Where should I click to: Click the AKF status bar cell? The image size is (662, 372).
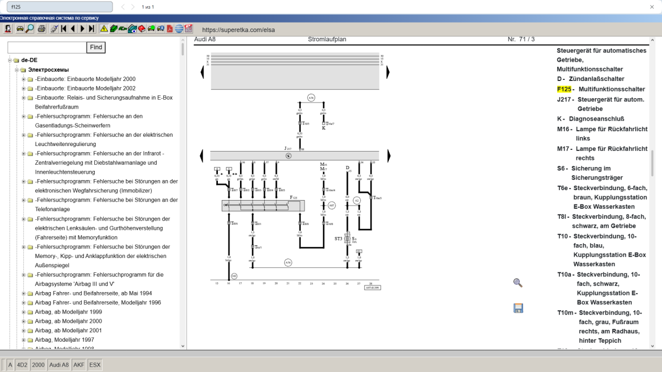point(79,365)
